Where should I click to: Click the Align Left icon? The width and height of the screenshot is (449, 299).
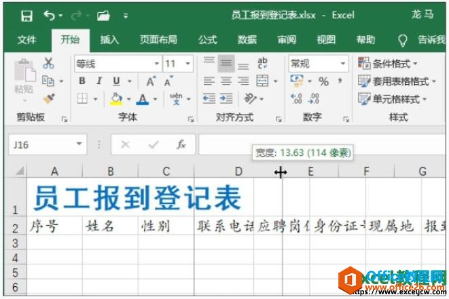tap(209, 81)
